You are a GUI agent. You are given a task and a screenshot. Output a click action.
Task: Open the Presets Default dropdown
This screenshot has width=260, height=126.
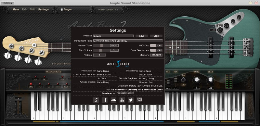pyautogui.click(x=113, y=36)
